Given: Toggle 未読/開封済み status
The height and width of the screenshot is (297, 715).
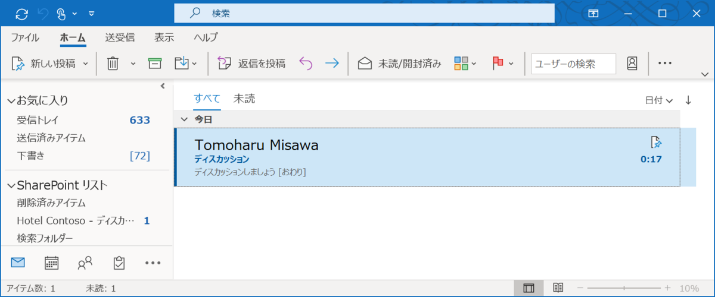Looking at the screenshot, I should coord(399,64).
